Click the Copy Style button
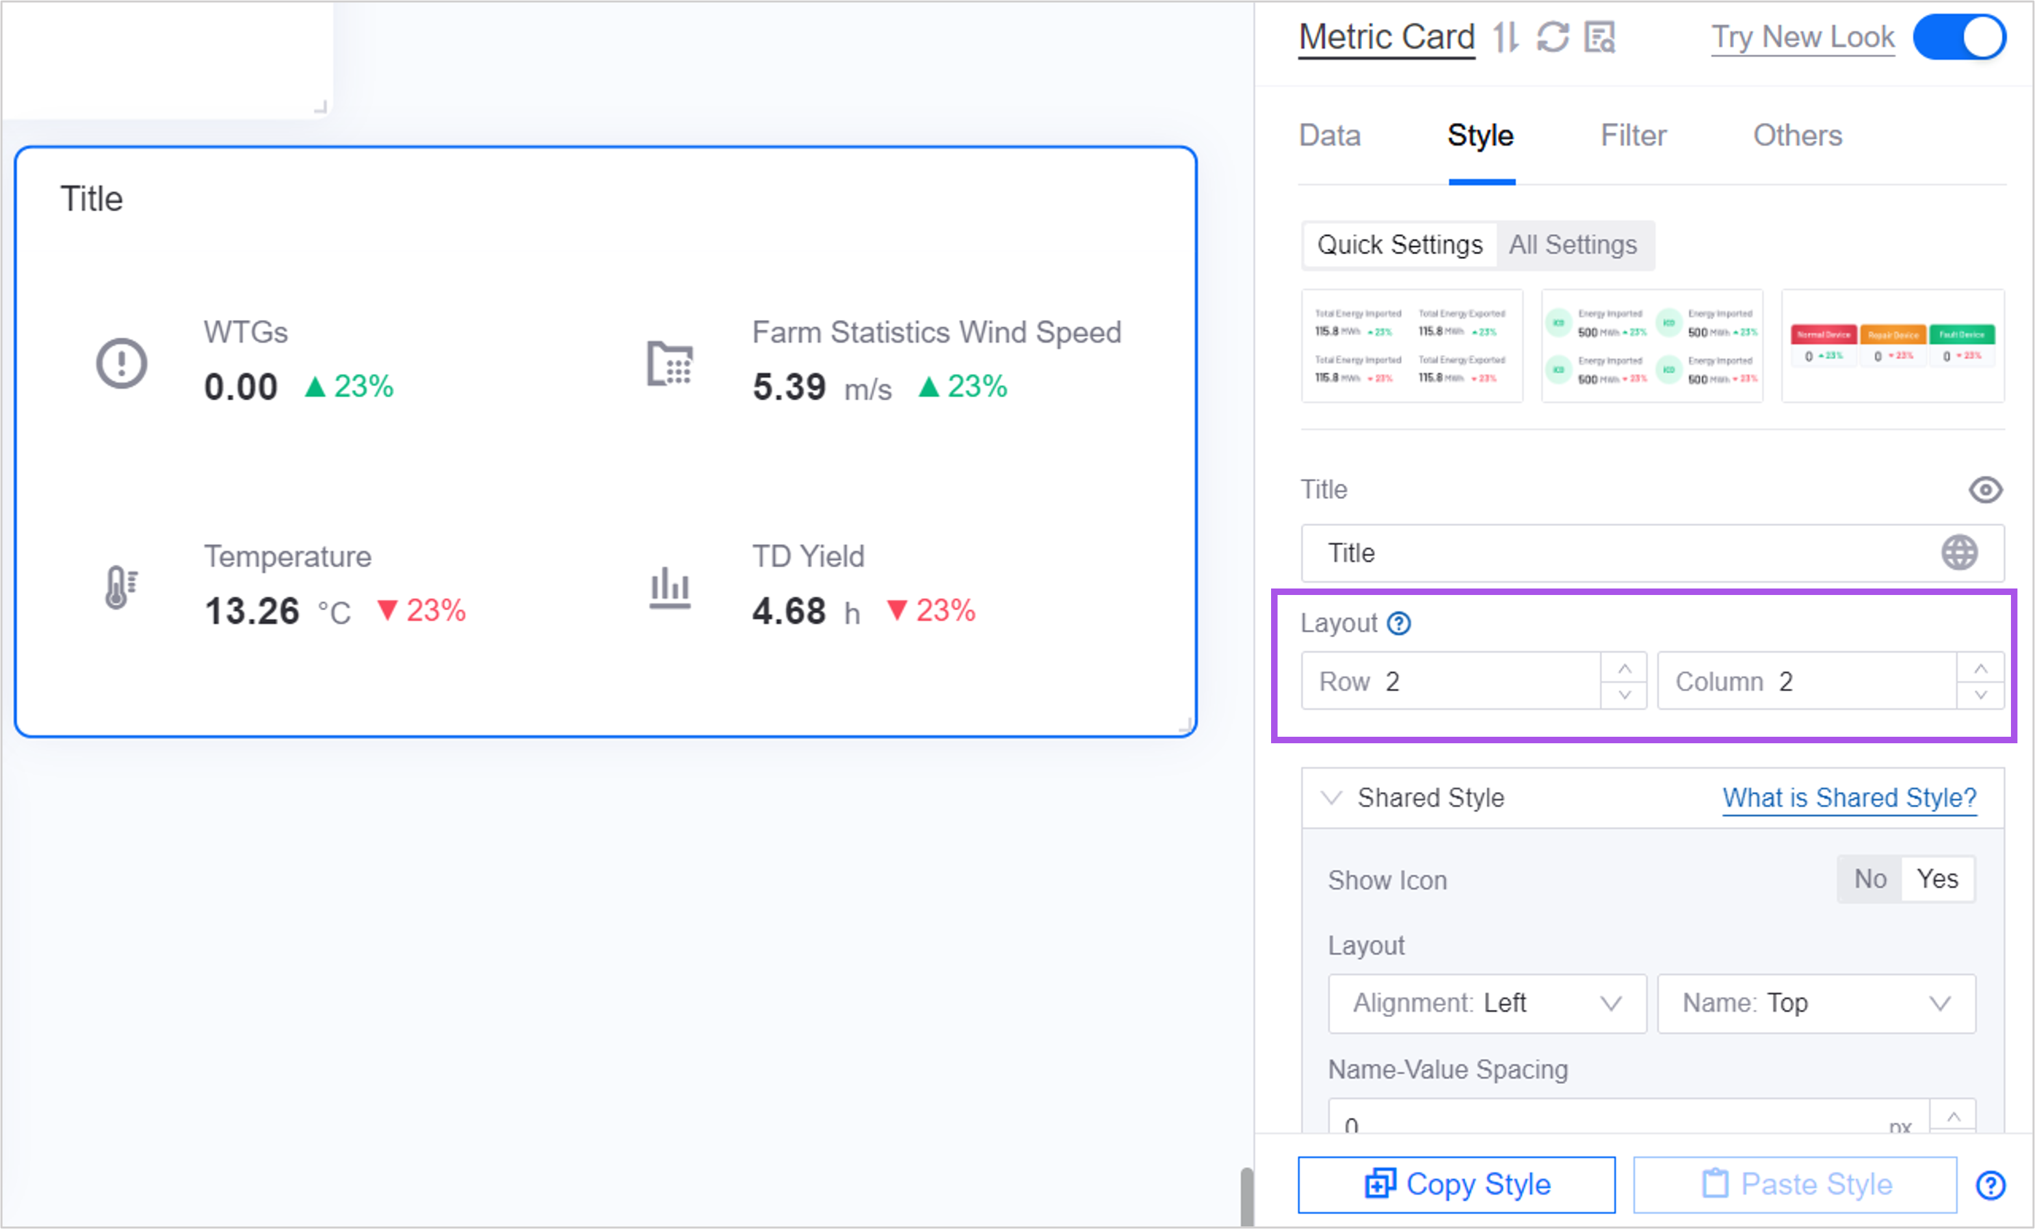 coord(1456,1184)
